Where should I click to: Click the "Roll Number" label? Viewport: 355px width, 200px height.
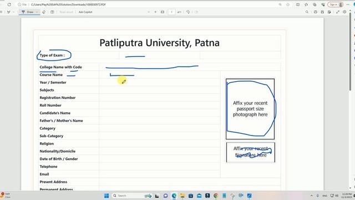tap(50, 106)
